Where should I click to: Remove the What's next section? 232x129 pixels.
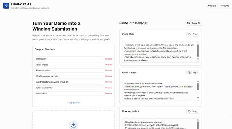pyautogui.click(x=109, y=94)
